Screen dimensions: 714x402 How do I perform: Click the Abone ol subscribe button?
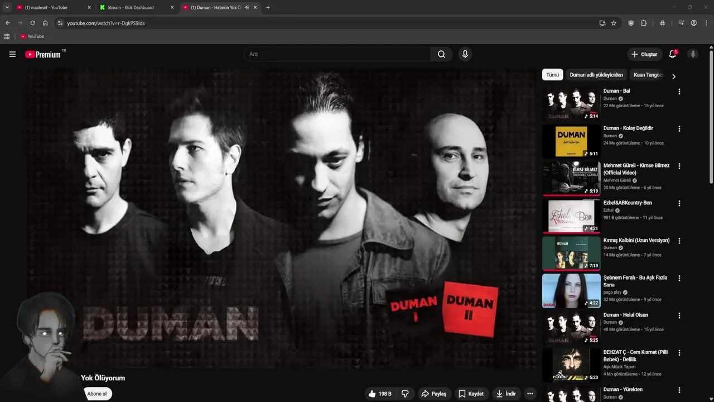(97, 394)
